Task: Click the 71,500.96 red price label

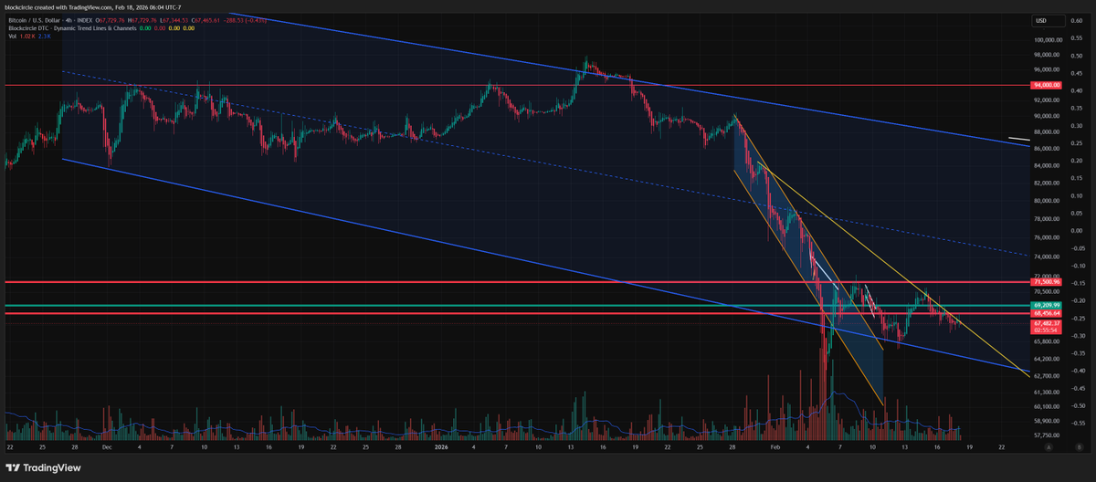Action: coord(1046,282)
